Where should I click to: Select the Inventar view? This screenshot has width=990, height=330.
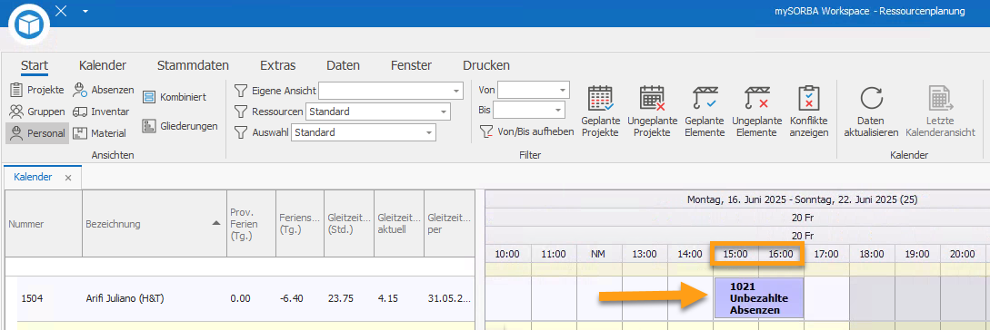pyautogui.click(x=101, y=112)
